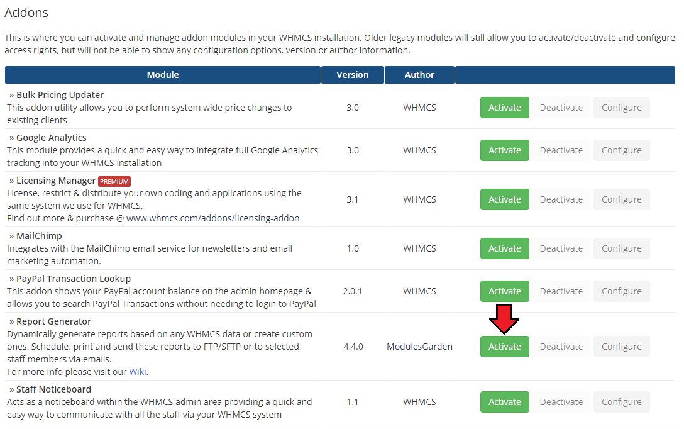Click Configure in the Google Analytics row
The height and width of the screenshot is (429, 684).
[x=622, y=150]
